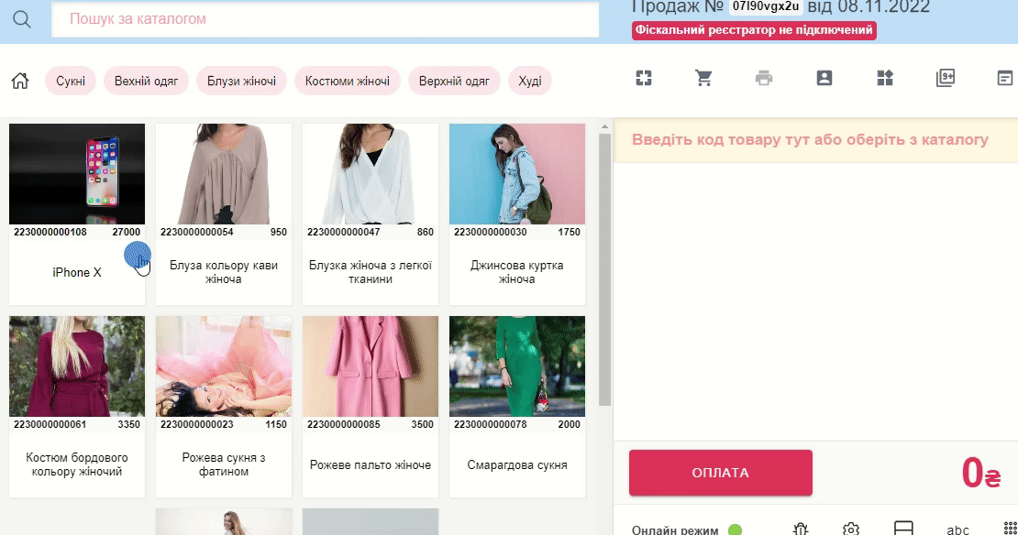Toggle fullscreen mode icon
Viewport: 1018px width, 535px height.
click(x=644, y=79)
